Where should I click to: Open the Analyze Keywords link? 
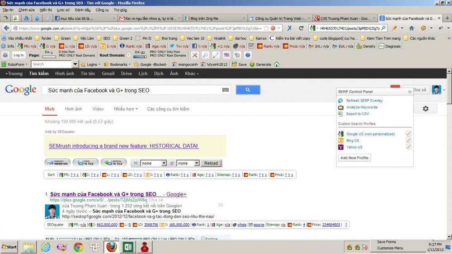pos(362,107)
